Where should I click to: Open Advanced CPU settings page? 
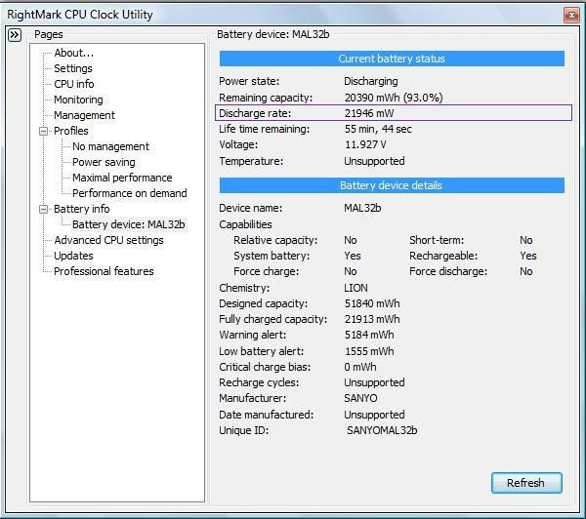[x=108, y=240]
